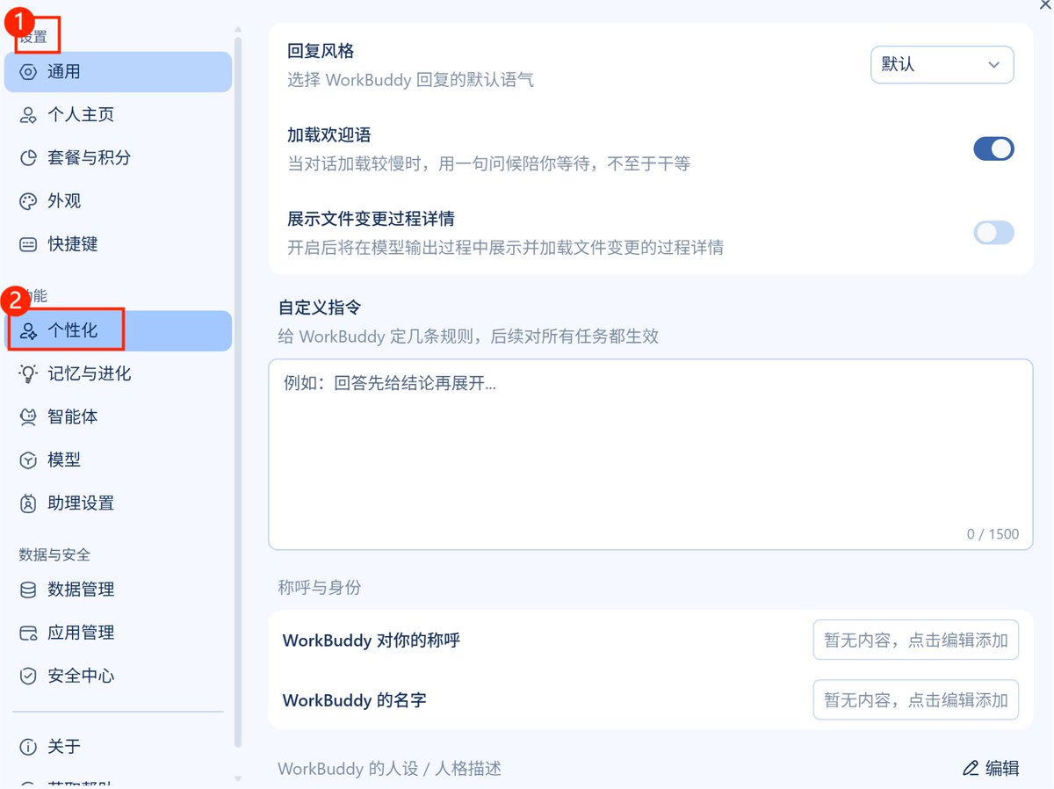Click the 助理设置 assistant icon

click(28, 503)
